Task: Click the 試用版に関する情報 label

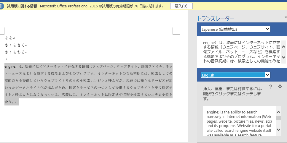Action: pyautogui.click(x=22, y=6)
